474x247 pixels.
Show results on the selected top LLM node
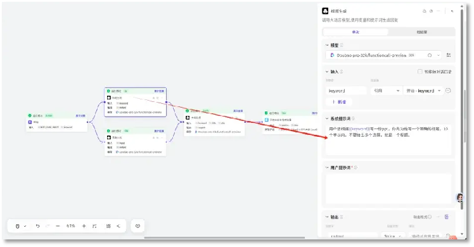159,91
